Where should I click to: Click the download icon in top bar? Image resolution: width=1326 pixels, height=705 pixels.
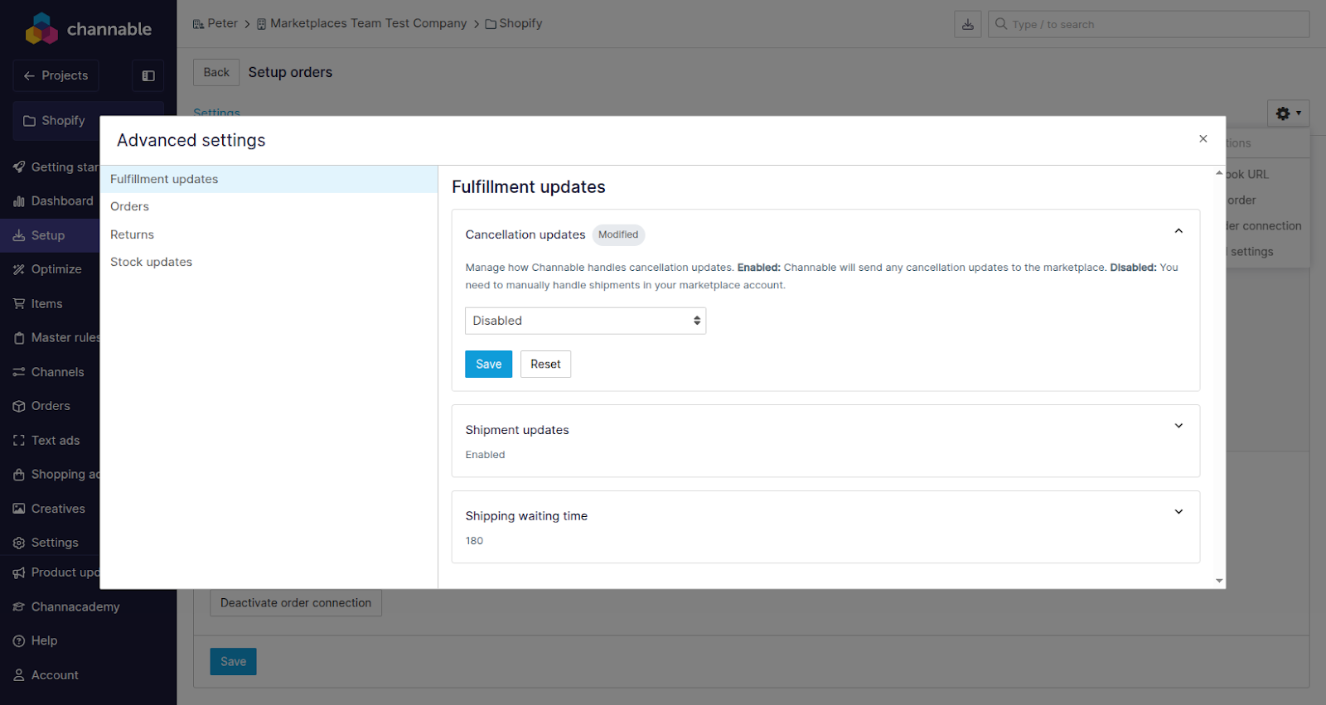(x=967, y=24)
